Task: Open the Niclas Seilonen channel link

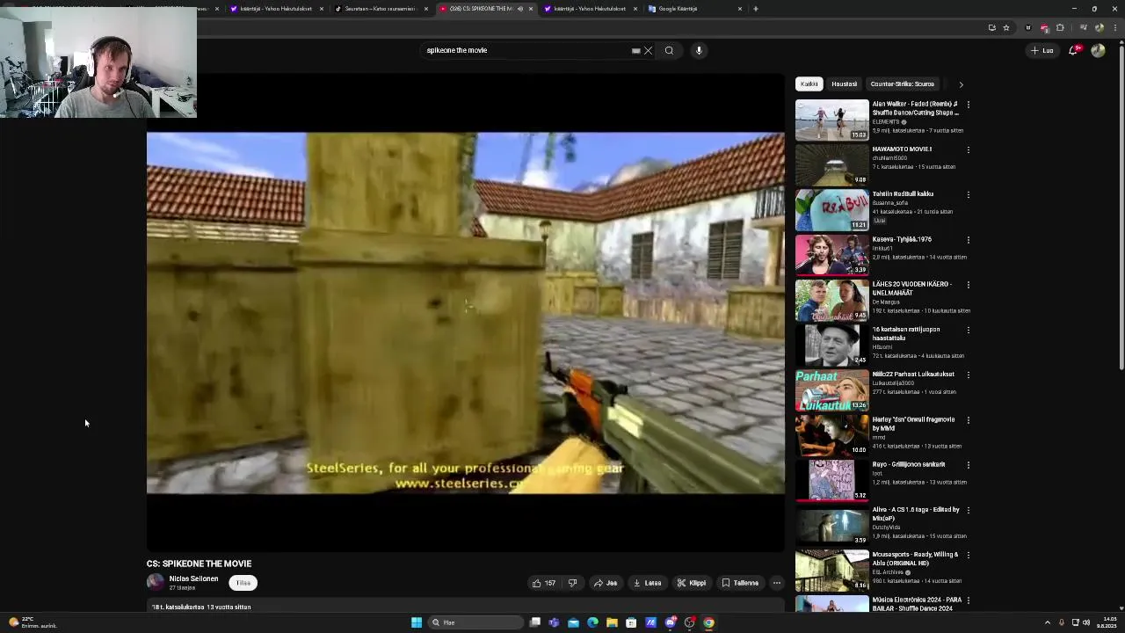Action: tap(193, 578)
